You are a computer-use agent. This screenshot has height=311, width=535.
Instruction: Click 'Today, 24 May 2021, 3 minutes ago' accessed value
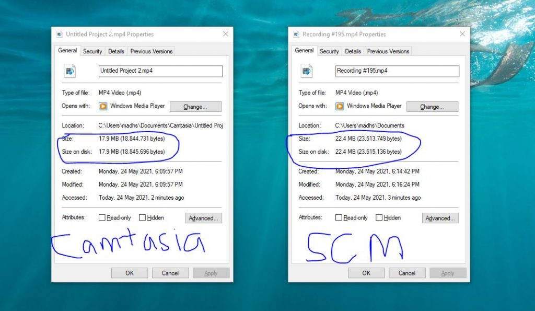pyautogui.click(x=378, y=198)
